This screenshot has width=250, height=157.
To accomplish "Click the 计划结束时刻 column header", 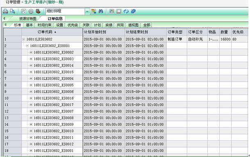I will tap(145, 32).
